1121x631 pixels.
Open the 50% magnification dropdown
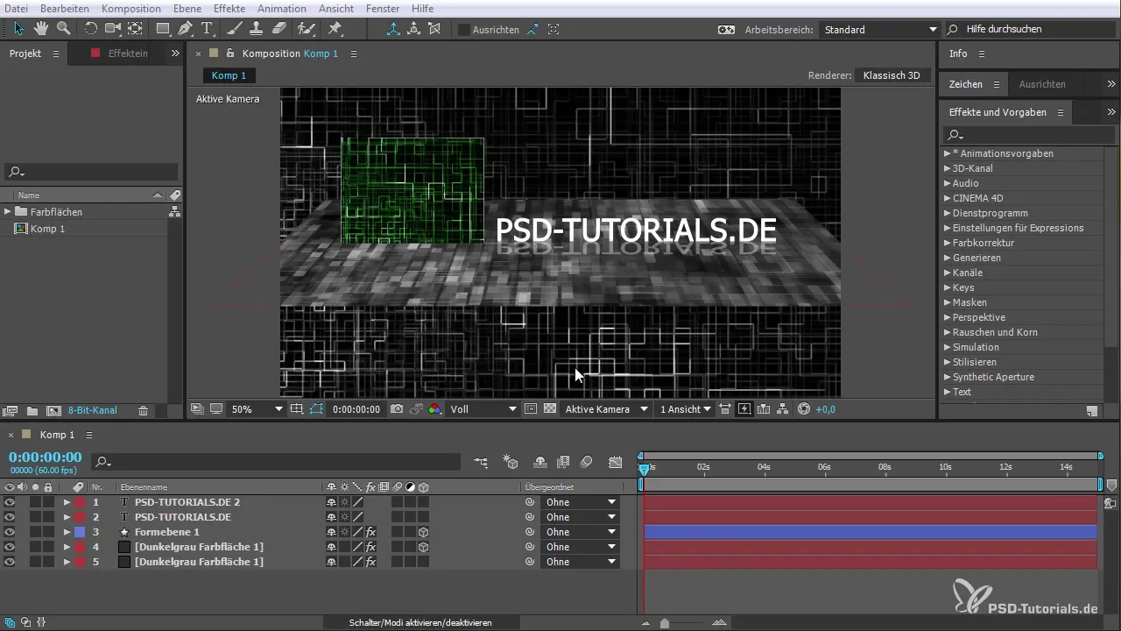coord(257,409)
